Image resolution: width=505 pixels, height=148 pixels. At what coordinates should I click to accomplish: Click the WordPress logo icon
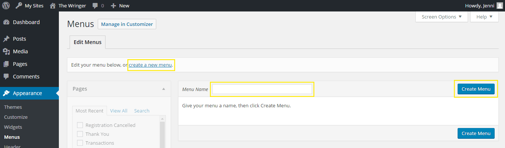pos(6,6)
